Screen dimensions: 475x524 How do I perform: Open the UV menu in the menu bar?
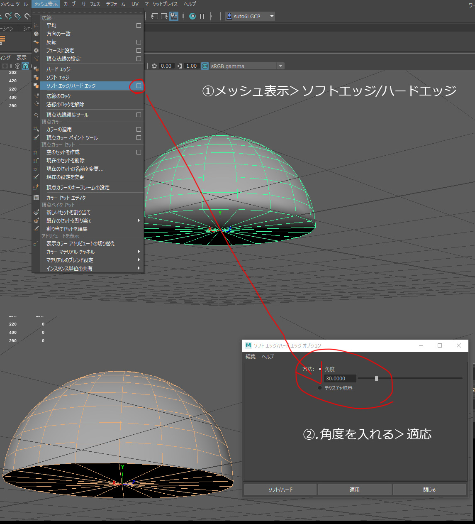click(x=135, y=4)
